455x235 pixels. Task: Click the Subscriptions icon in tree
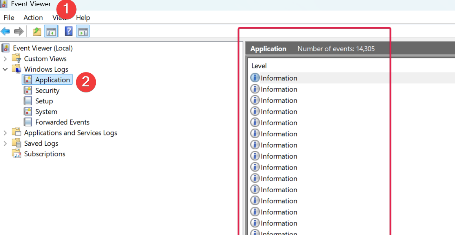click(16, 154)
